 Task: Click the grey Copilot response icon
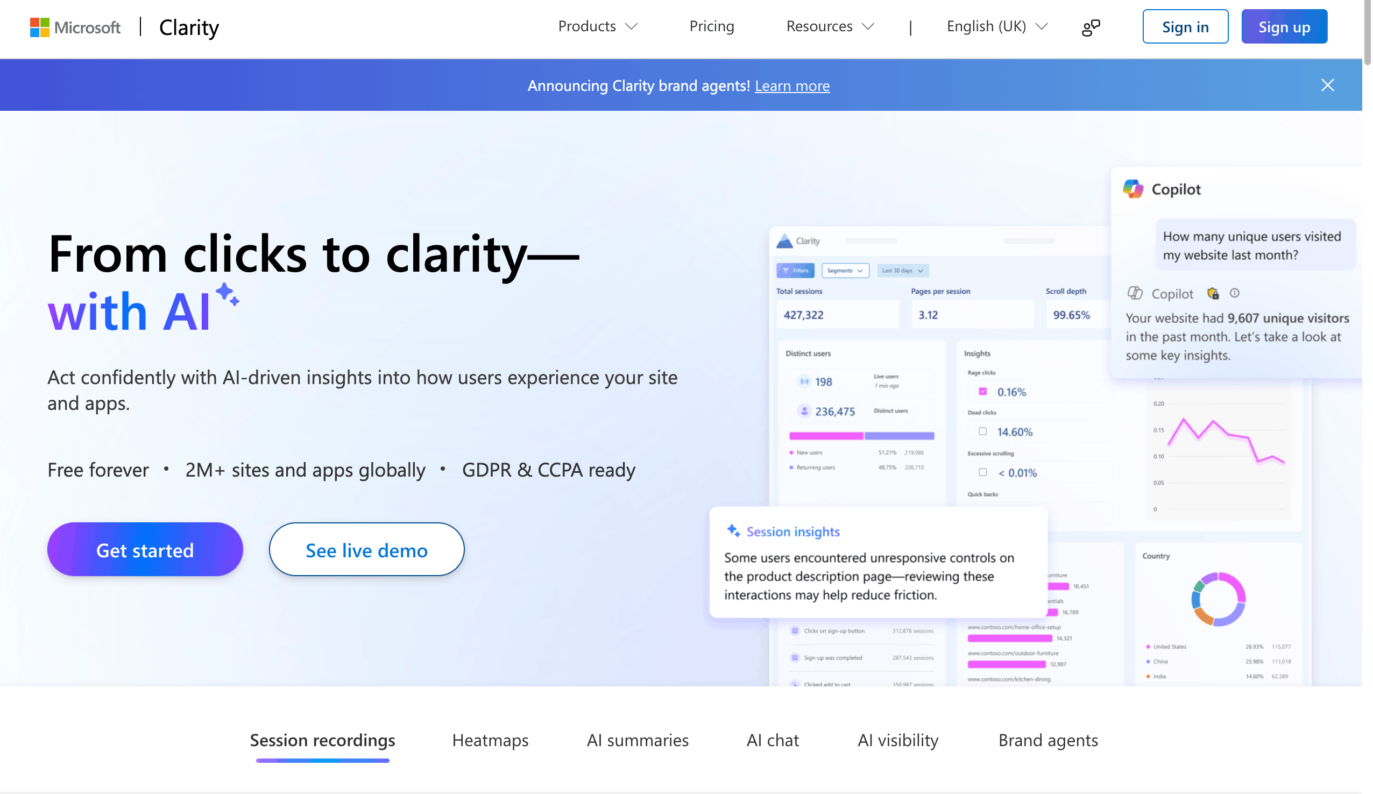pyautogui.click(x=1135, y=293)
